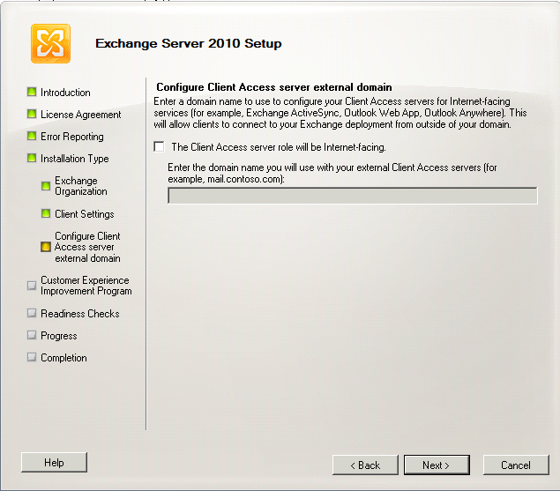The width and height of the screenshot is (560, 491).
Task: Click the green Client Settings step indicator
Action: [46, 213]
